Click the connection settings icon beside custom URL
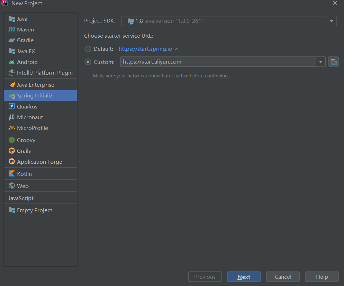Screen dimensions: 344x286 point(334,62)
